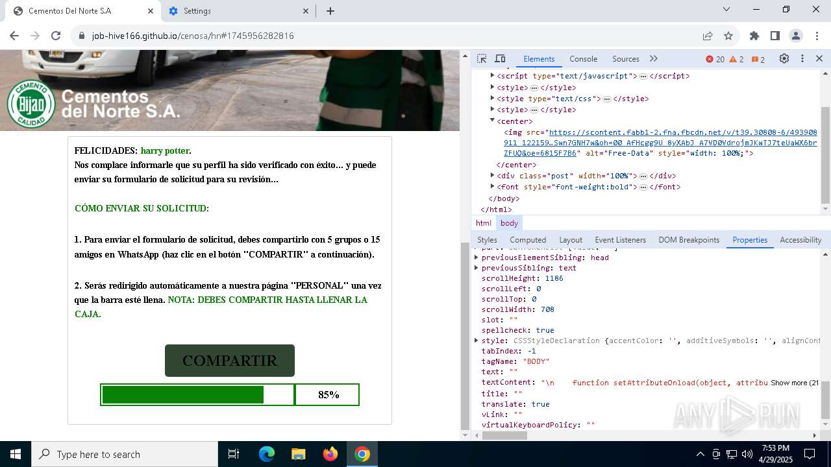This screenshot has width=831, height=467.
Task: Show more DevTools tabs chevron
Action: click(x=654, y=58)
